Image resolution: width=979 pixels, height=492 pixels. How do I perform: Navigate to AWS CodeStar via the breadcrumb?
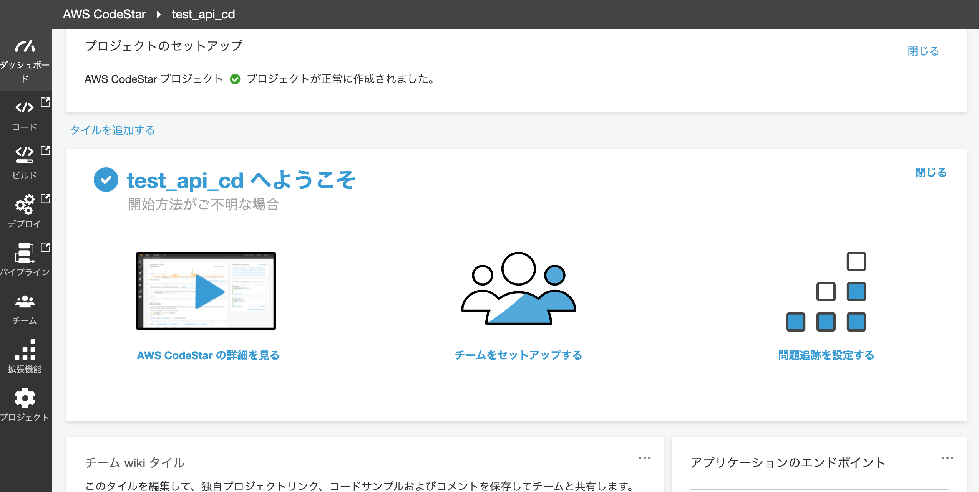pyautogui.click(x=104, y=14)
